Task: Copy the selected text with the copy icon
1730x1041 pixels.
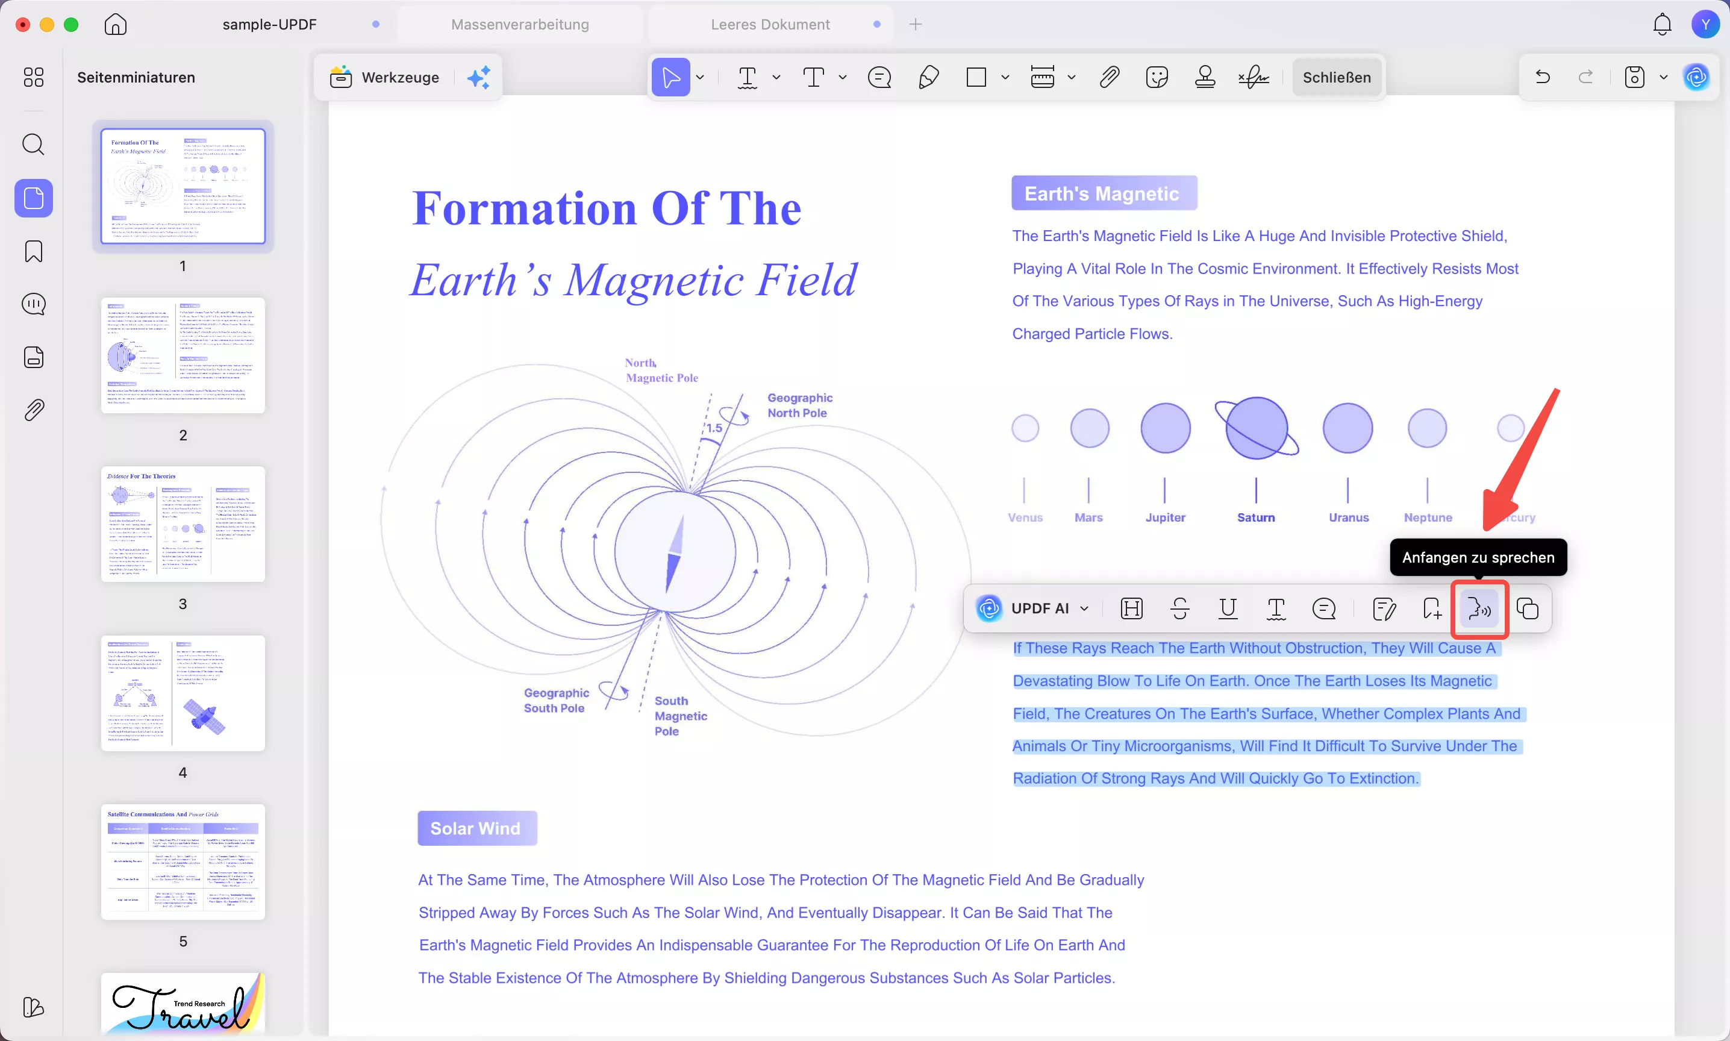Action: coord(1526,608)
